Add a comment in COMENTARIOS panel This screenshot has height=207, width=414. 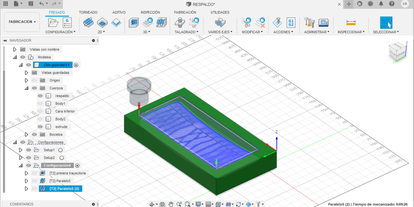click(93, 204)
